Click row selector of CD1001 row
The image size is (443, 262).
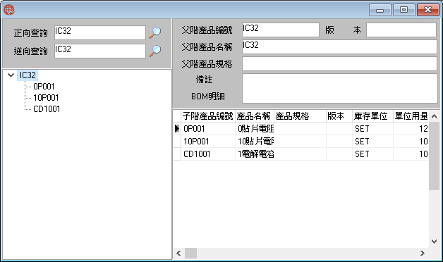click(x=177, y=154)
